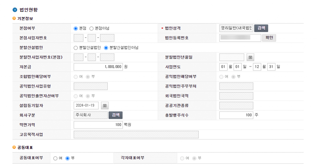Select 여 for 조합법인해당여부
Screen dimensions: 317x167
76,77
